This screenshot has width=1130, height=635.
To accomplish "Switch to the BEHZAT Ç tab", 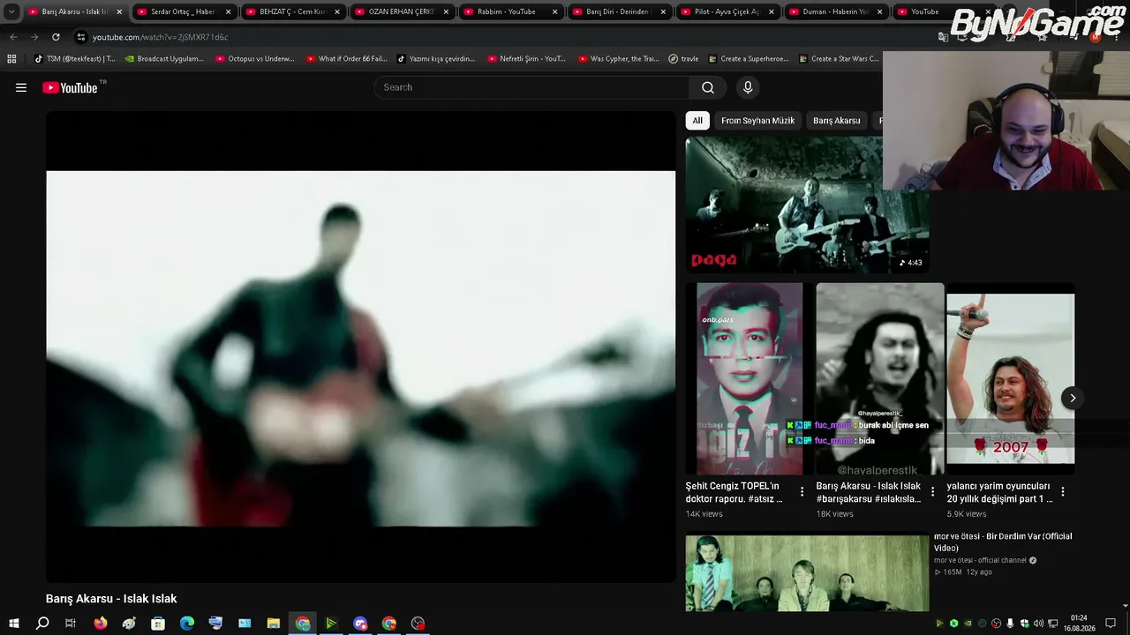I will tap(292, 12).
